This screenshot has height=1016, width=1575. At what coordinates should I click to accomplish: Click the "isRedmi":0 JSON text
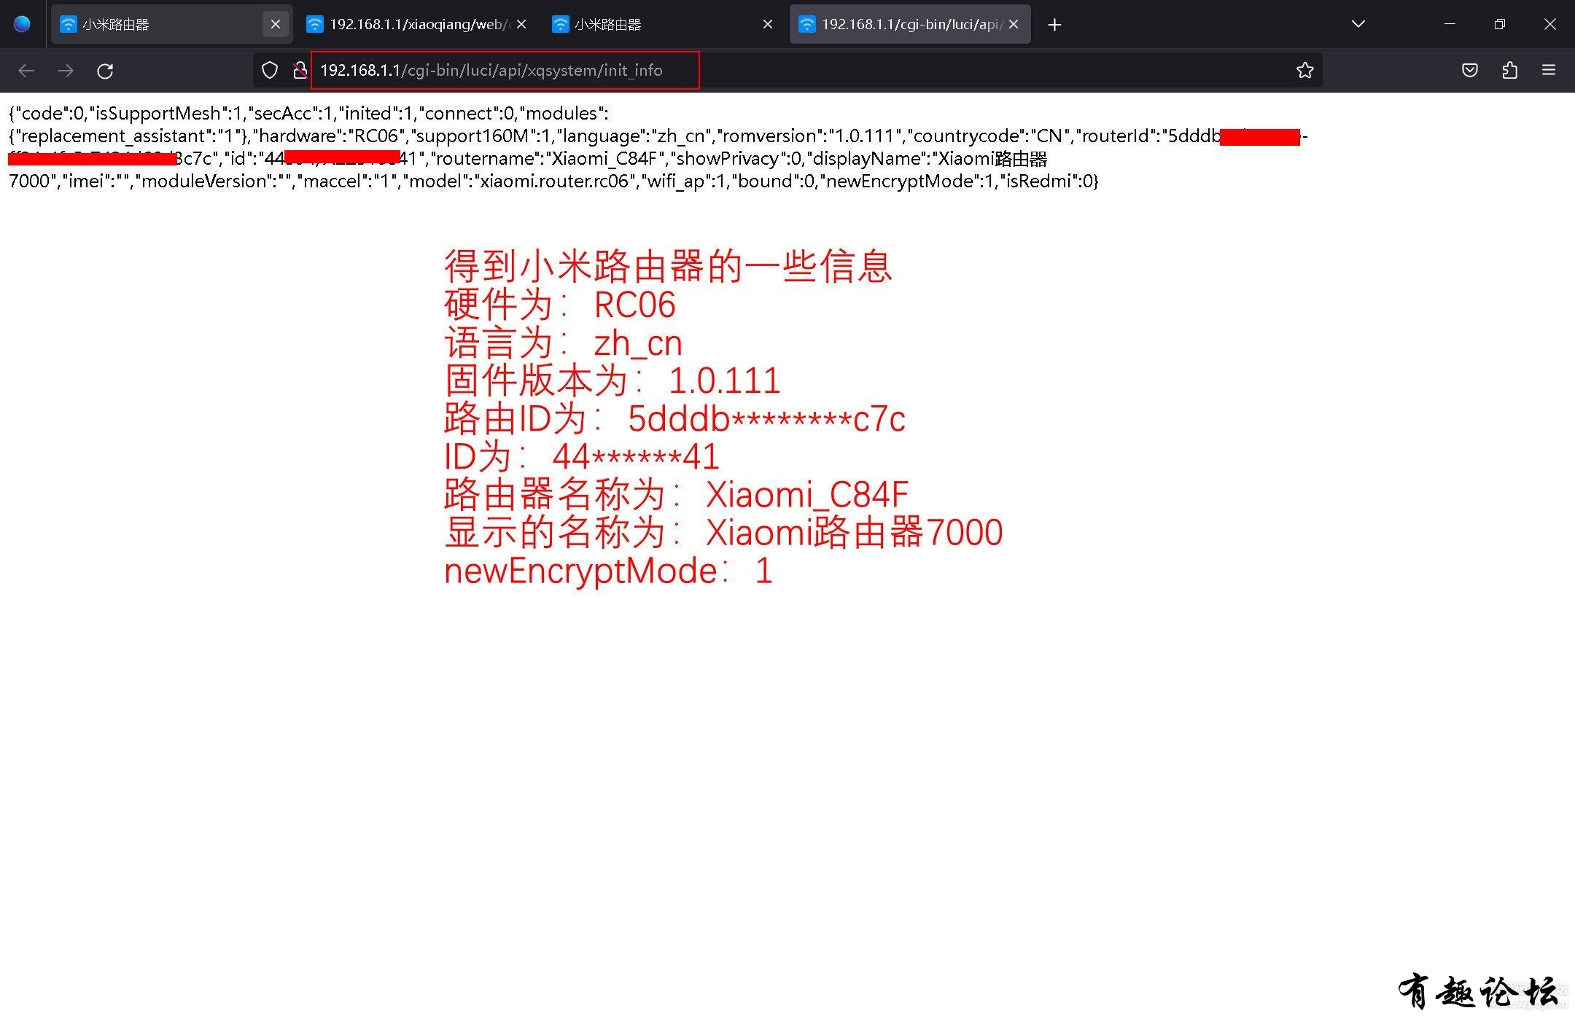pos(1046,181)
